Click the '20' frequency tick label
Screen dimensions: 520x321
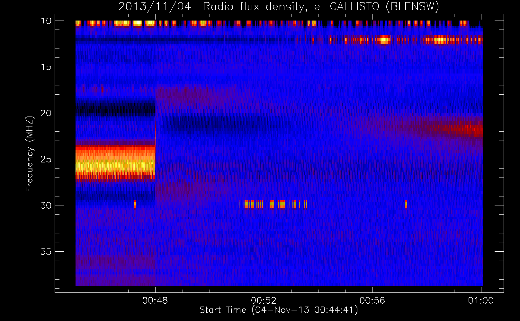(46, 113)
